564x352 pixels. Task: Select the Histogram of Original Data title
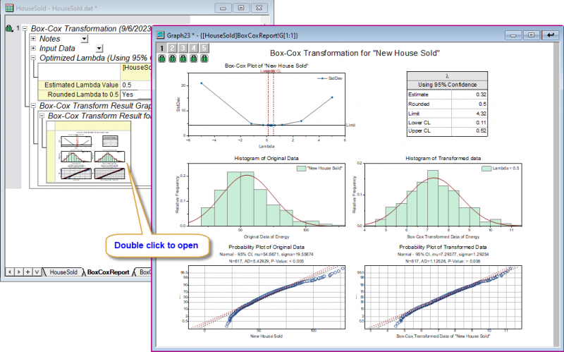pos(266,158)
